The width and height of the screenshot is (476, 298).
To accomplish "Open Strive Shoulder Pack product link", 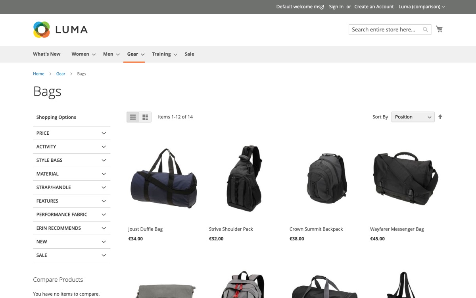I will 231,229.
